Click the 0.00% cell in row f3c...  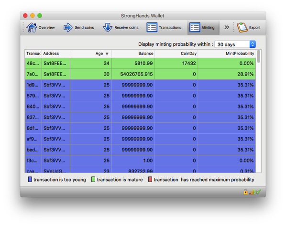(227, 161)
